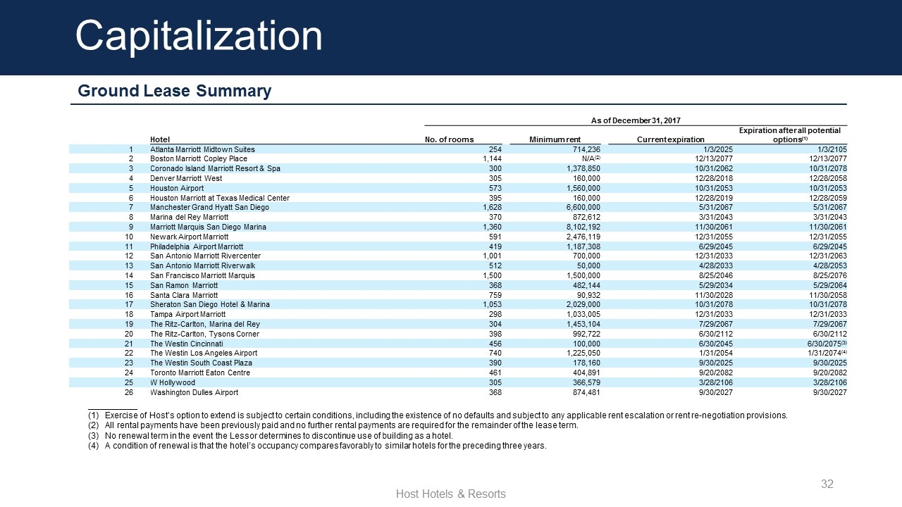Click option expiration date 1/3/2105
This screenshot has width=902, height=507.
click(x=831, y=150)
